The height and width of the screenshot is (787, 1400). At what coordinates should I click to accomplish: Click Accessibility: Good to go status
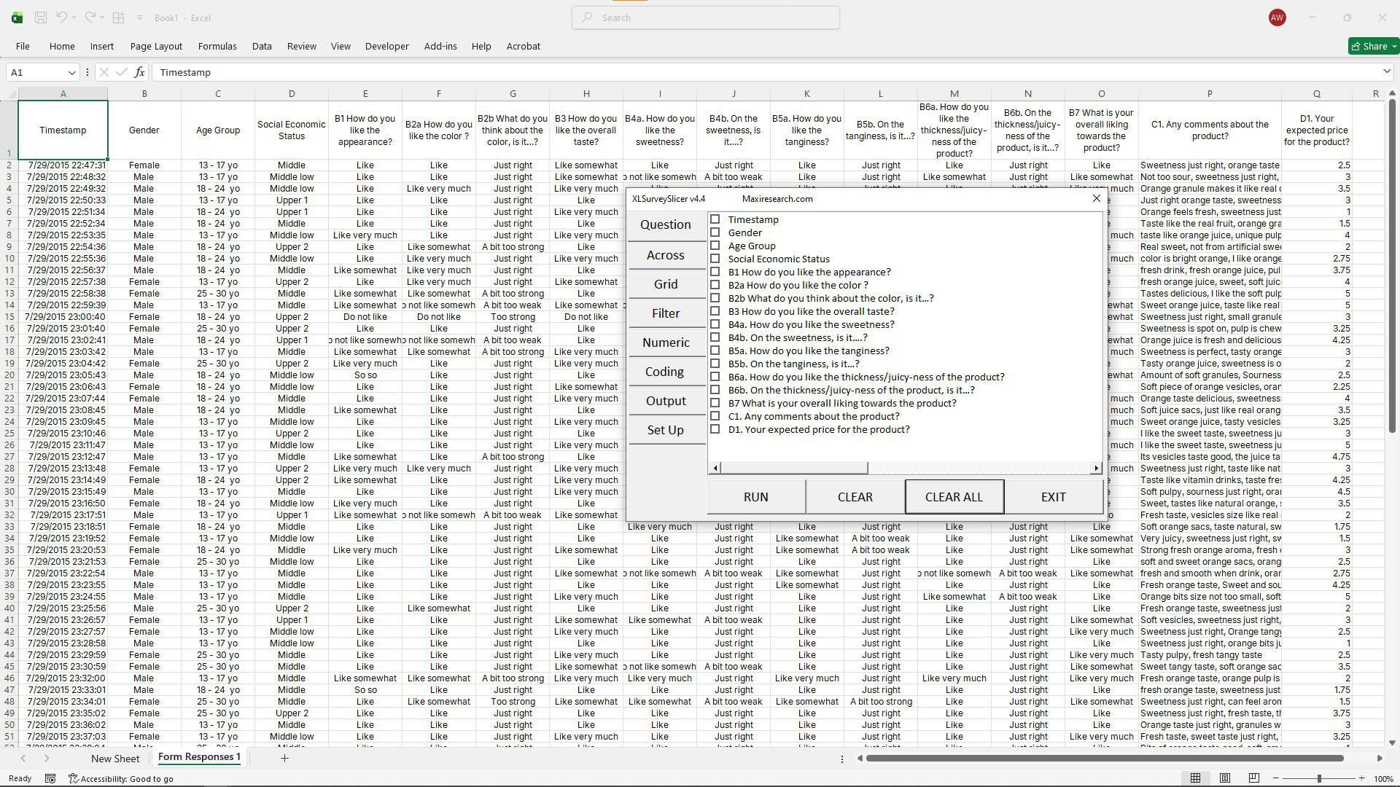click(121, 778)
